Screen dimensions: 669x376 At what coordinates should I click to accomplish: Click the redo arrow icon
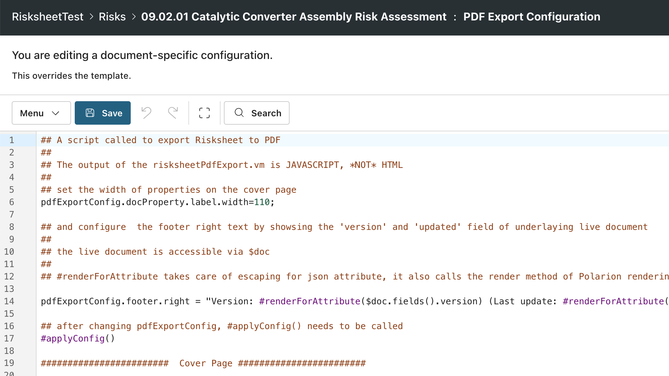tap(173, 113)
